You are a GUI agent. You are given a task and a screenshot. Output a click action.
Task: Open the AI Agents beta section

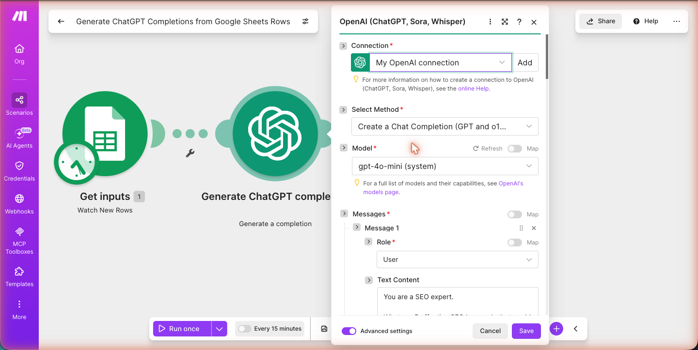[19, 138]
